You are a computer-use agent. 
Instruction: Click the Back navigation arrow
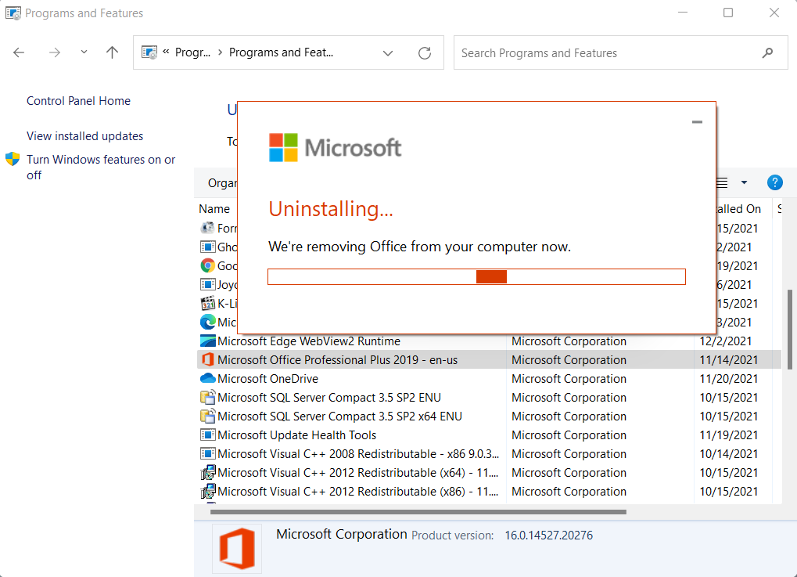click(19, 52)
